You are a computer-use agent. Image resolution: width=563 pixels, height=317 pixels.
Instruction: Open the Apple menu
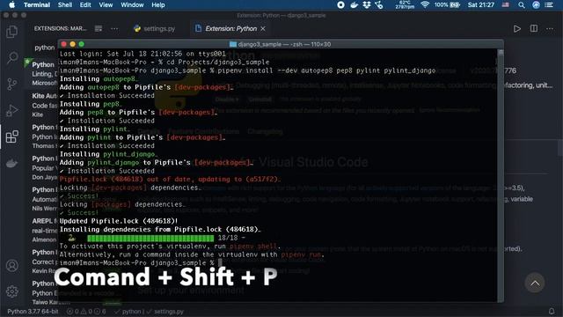[11, 4]
